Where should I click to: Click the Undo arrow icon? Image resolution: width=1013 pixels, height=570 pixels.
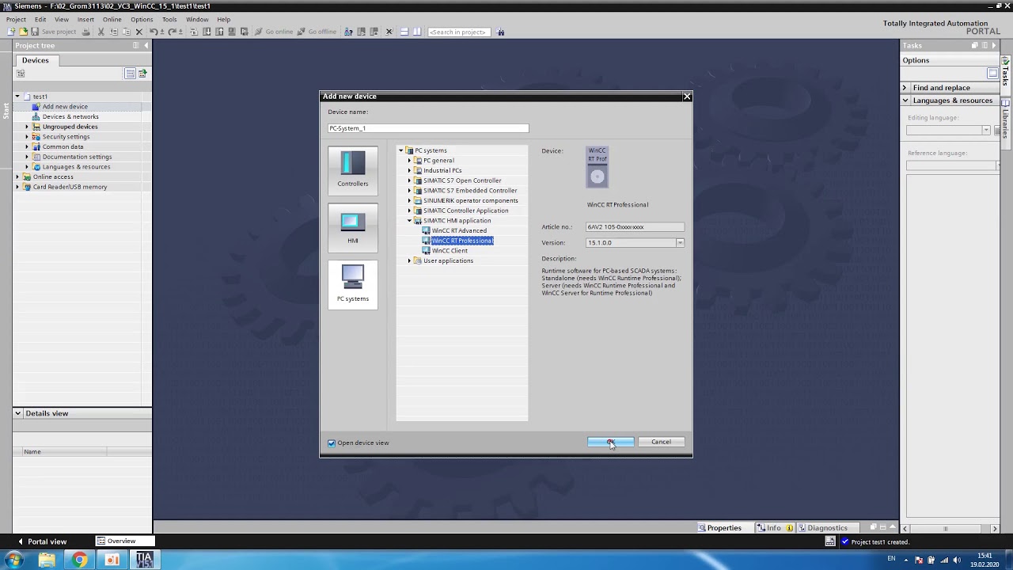tap(154, 32)
